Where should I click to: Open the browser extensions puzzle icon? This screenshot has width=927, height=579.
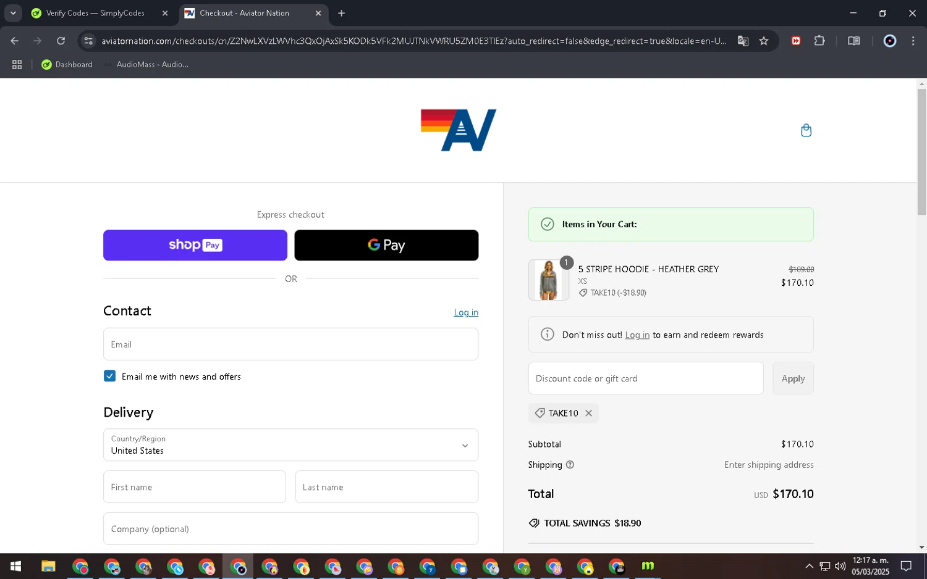coord(819,41)
